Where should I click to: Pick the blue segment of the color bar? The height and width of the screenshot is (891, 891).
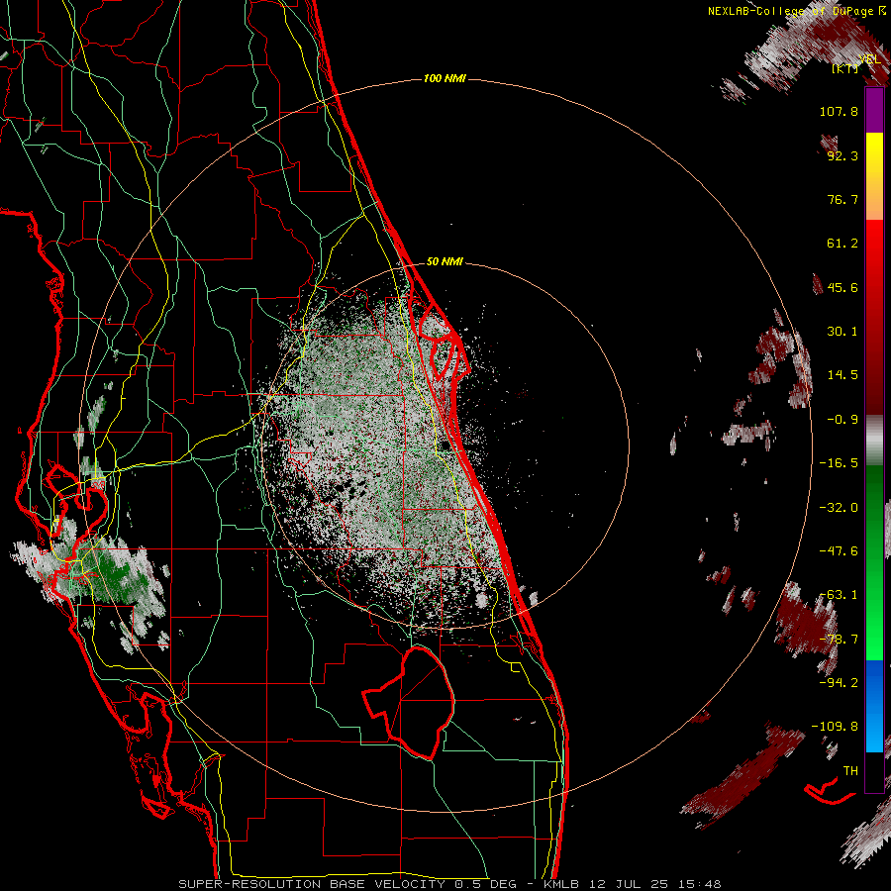pyautogui.click(x=874, y=706)
